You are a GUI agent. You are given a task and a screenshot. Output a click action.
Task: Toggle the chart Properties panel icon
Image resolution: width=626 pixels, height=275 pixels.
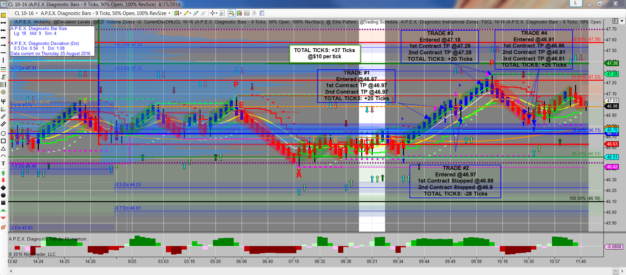coord(262,13)
